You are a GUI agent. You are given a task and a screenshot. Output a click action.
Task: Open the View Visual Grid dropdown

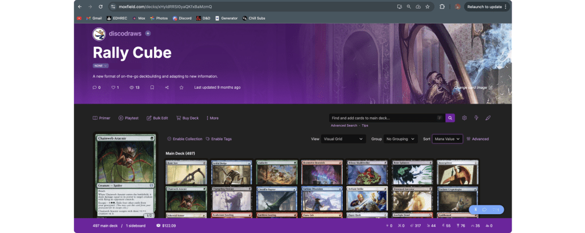tap(343, 139)
